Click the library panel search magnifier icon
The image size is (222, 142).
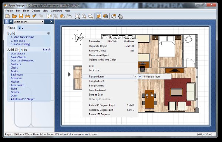11,22
